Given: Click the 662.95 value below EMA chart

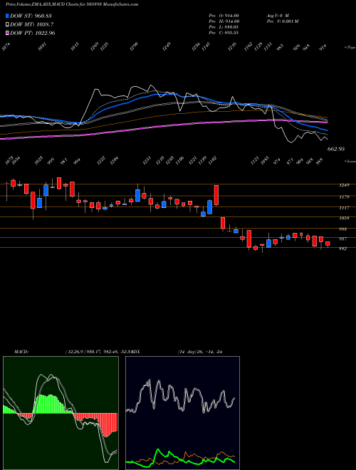Looking at the screenshot, I should [x=335, y=149].
